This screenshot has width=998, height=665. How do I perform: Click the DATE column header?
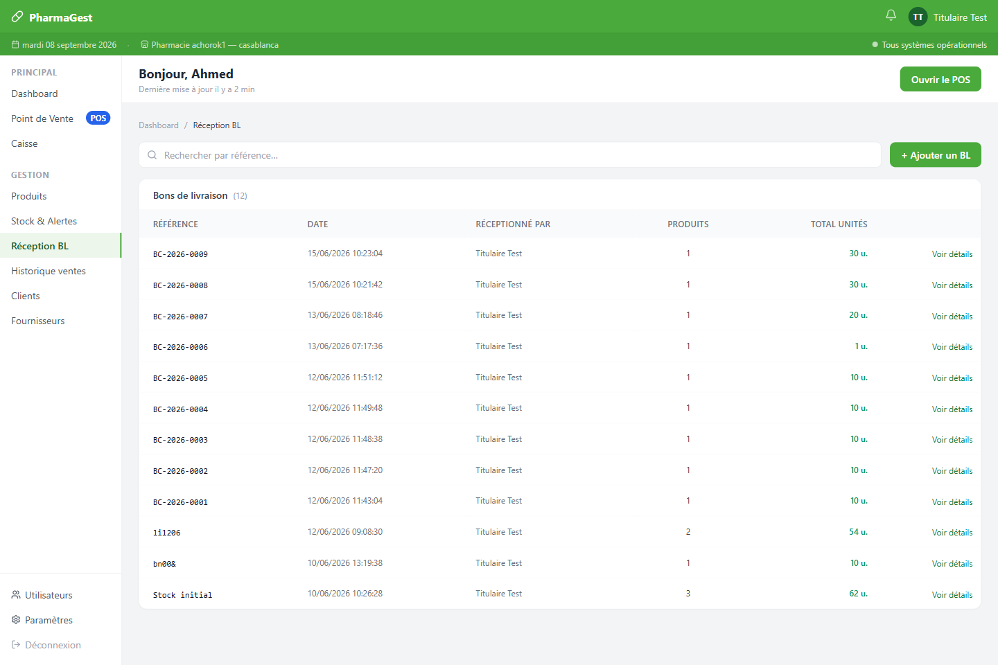tap(317, 224)
